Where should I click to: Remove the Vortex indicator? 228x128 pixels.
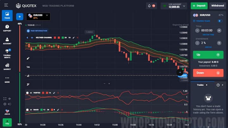point(58,93)
